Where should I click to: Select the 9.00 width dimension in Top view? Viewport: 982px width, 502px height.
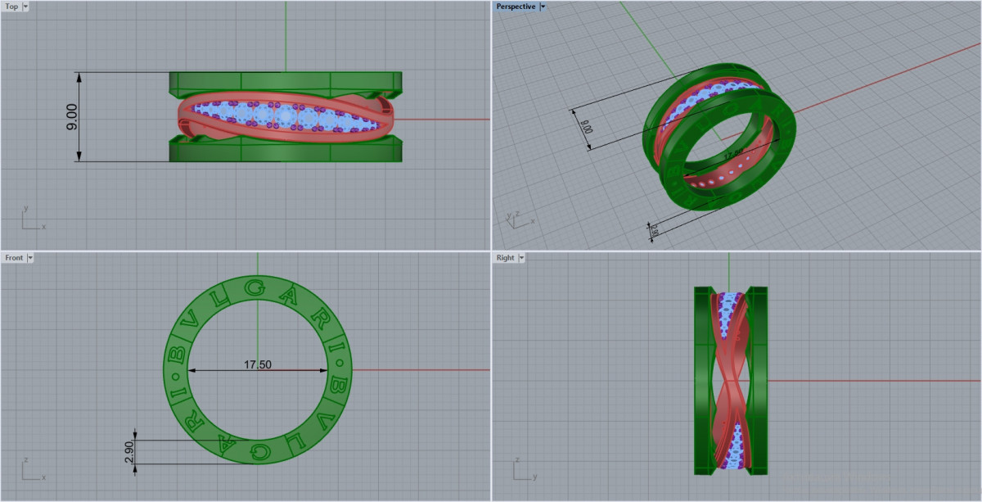click(x=72, y=116)
